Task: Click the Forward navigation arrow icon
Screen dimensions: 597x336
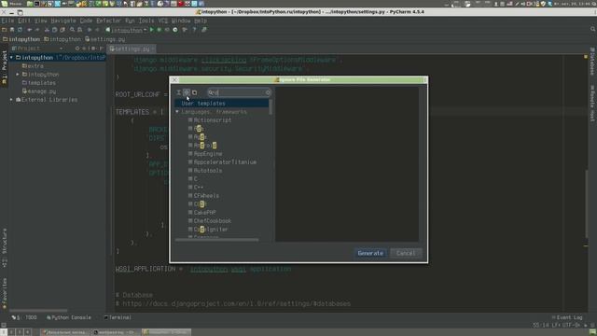Action: (97, 30)
